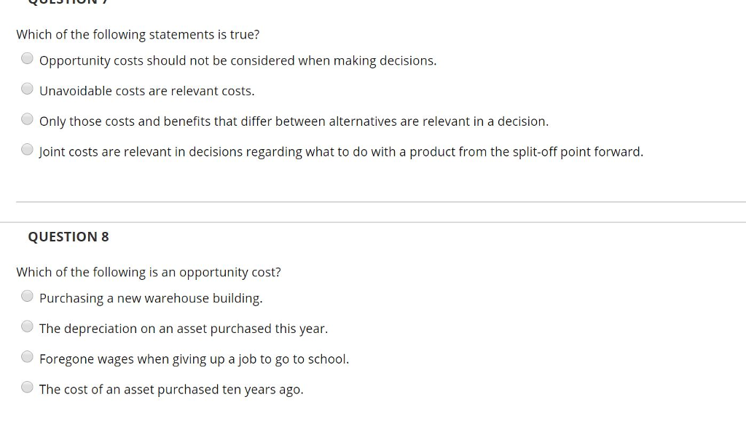Select 'Unavoidable costs are relevant costs' option
The width and height of the screenshot is (746, 421).
click(x=27, y=88)
